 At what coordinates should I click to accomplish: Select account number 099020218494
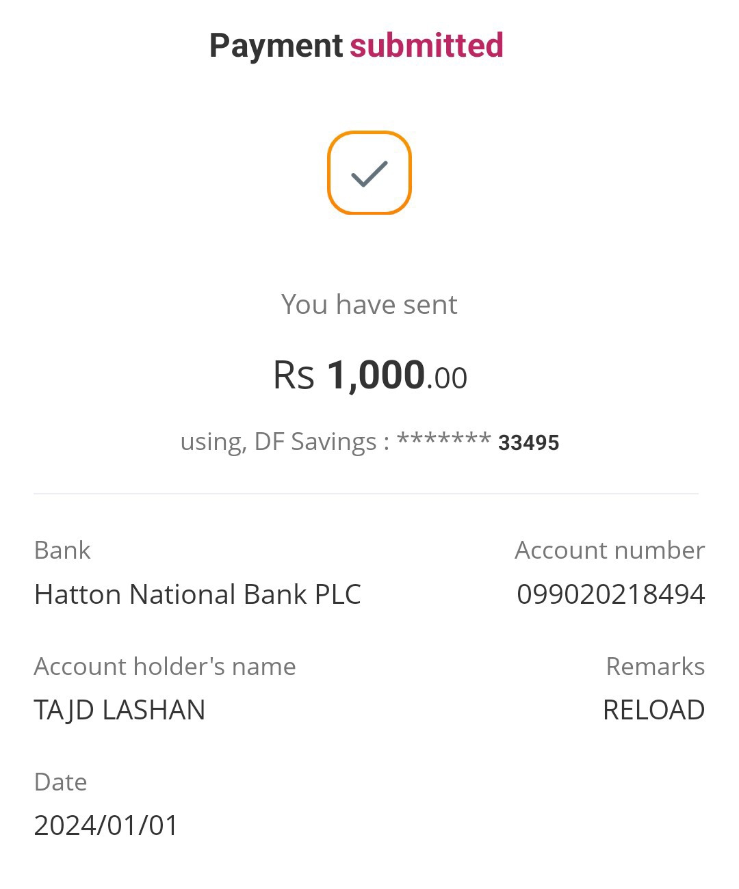[x=610, y=594]
